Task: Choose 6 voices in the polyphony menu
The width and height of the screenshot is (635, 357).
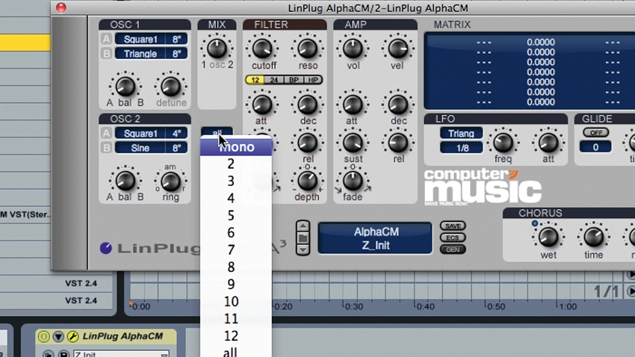Action: coord(236,233)
